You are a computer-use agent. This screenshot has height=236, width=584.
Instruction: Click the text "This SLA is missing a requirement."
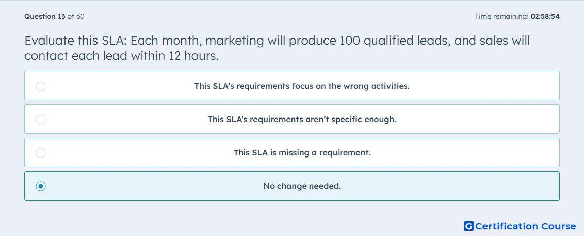(x=302, y=153)
